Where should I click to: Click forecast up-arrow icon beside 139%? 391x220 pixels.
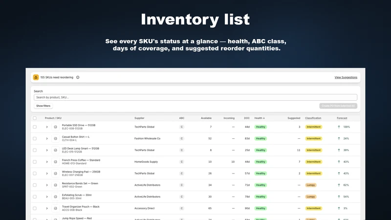339,127
